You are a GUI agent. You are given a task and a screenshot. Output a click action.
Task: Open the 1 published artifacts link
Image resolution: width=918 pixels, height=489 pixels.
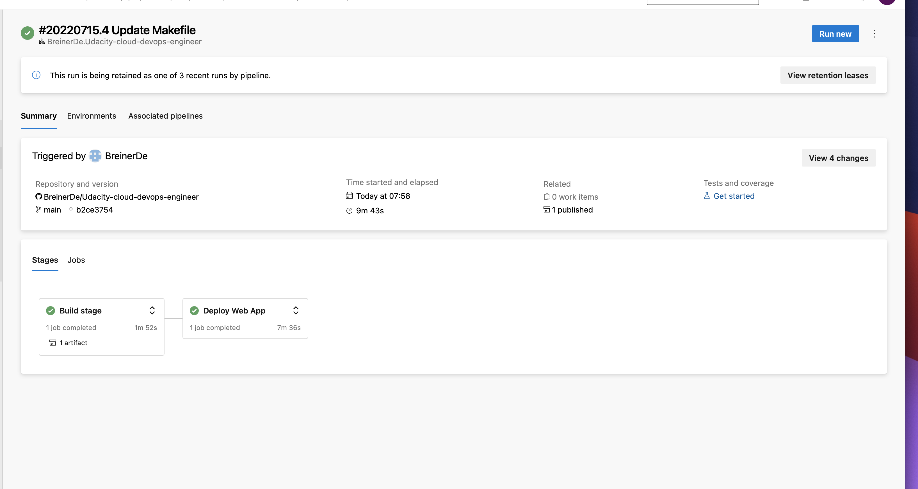572,210
